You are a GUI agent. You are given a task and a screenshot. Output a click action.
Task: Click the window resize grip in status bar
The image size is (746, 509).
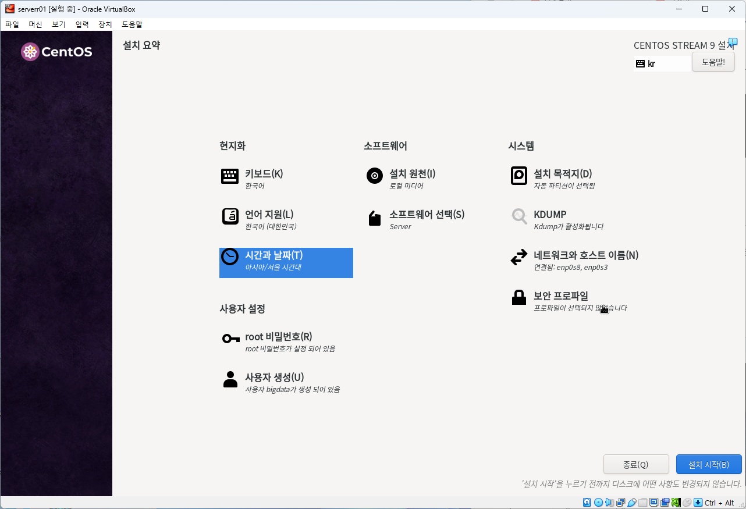pos(741,504)
